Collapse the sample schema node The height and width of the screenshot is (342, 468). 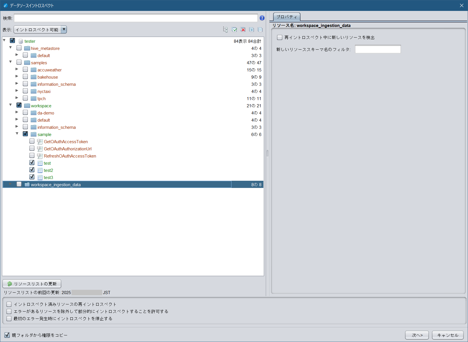[x=17, y=133]
